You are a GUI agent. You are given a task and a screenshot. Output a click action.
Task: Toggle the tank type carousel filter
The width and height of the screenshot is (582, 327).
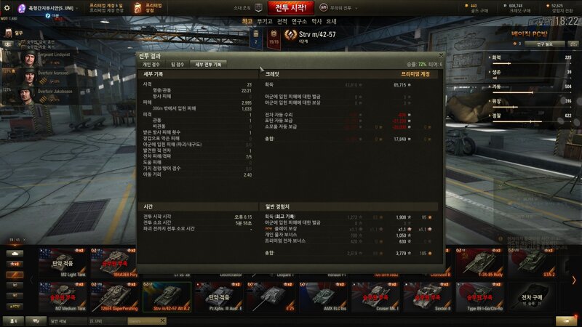[x=15, y=254]
